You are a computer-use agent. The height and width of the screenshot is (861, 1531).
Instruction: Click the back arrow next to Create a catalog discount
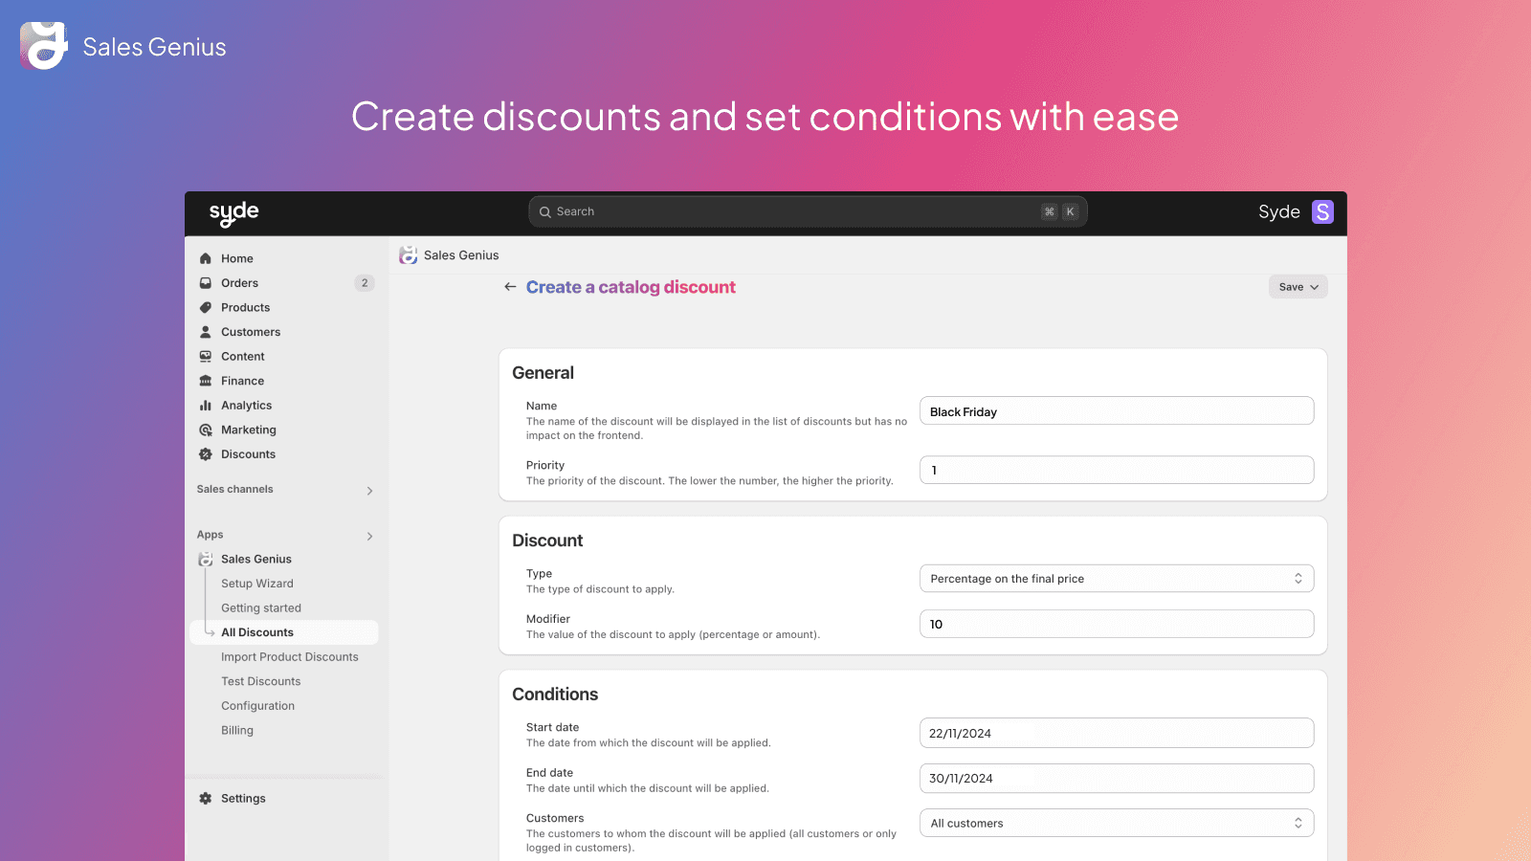(x=510, y=286)
